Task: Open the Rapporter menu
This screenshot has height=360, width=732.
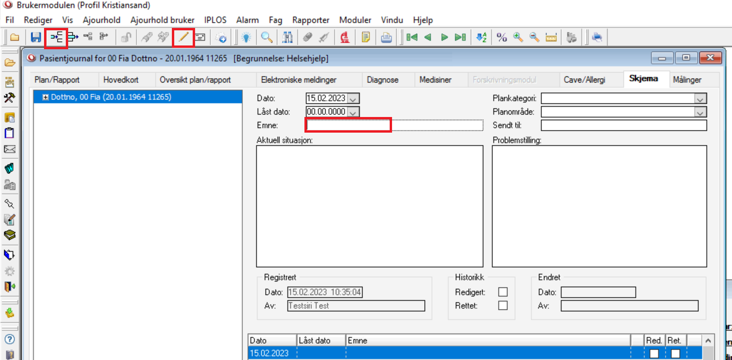Action: point(311,20)
